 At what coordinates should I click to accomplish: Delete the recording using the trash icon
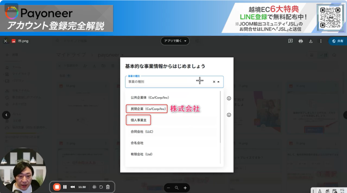[108, 187]
